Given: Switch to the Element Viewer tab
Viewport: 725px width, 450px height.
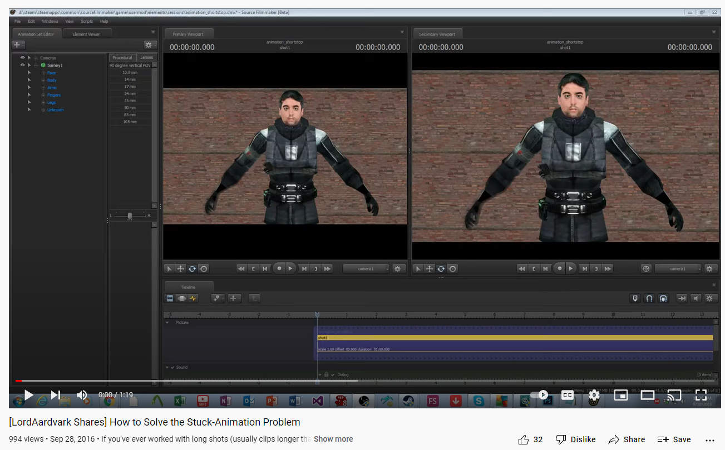Looking at the screenshot, I should [86, 34].
